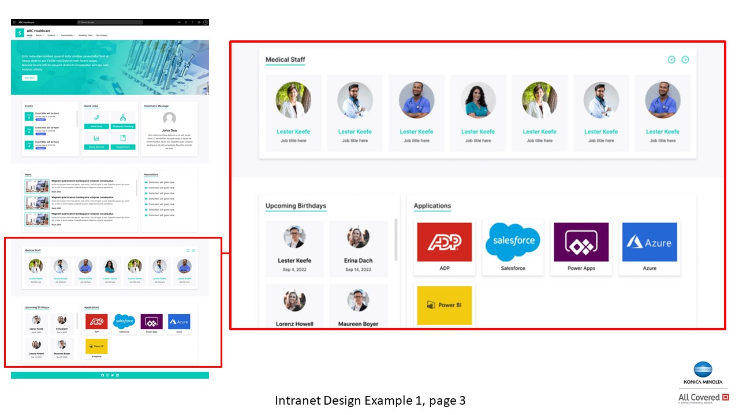Viewport: 739px width, 415px height.
Task: Click previous arrow in enlarged Medical Staff panel
Action: [671, 60]
